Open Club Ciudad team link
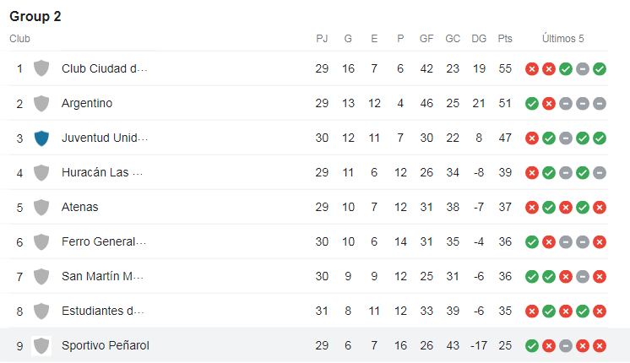 [105, 68]
